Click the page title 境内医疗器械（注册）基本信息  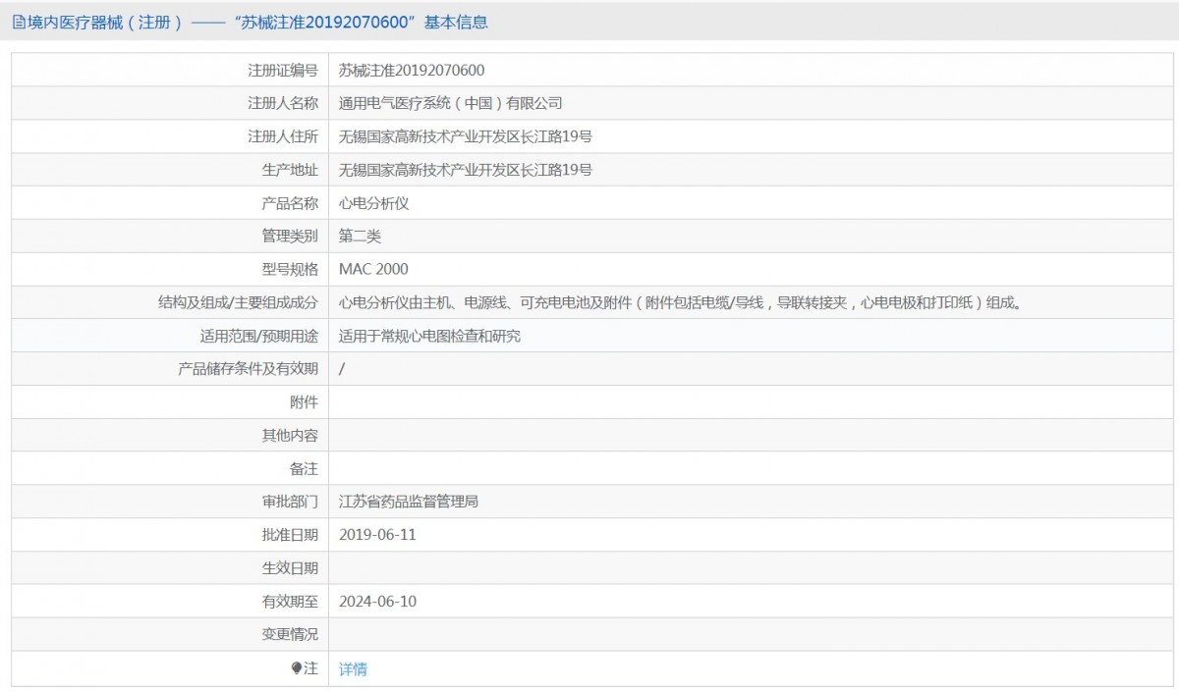256,22
